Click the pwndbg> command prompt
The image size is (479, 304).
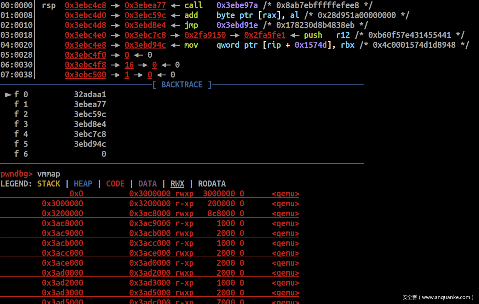coord(16,174)
